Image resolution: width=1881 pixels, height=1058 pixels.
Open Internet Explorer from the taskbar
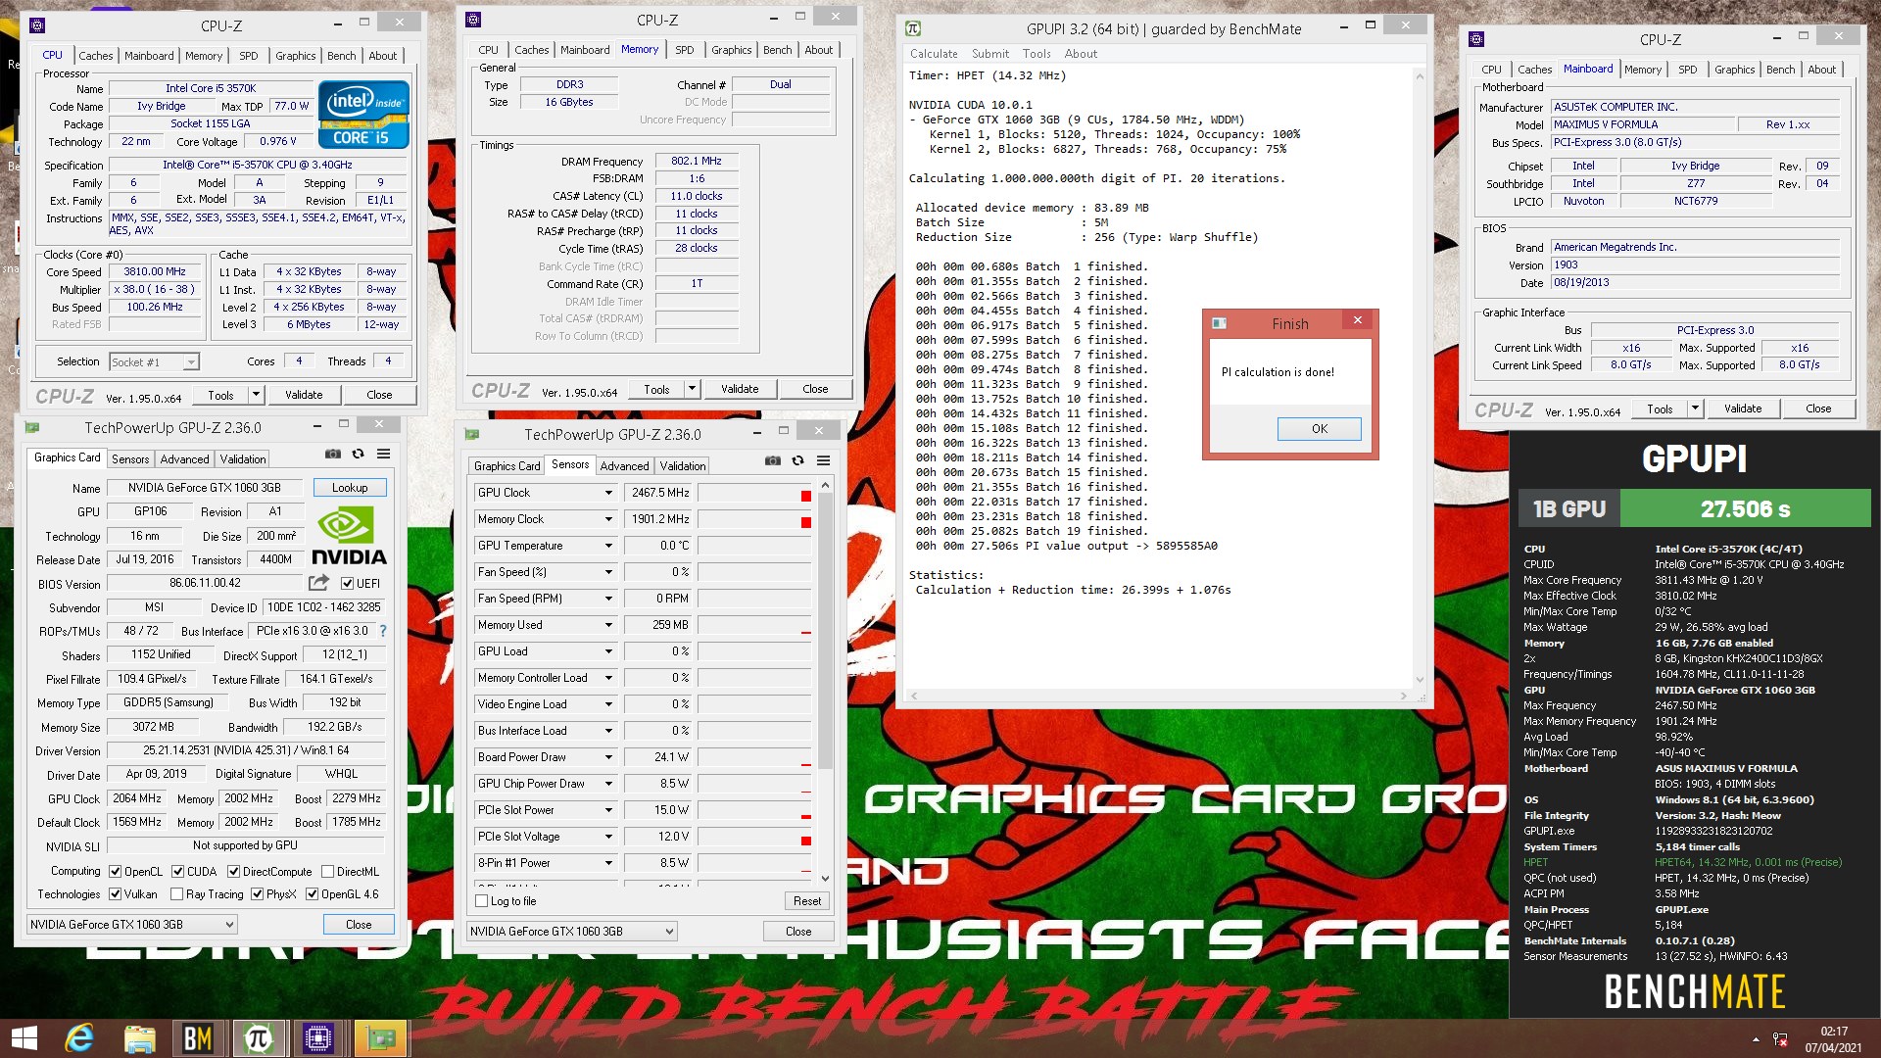coord(79,1038)
